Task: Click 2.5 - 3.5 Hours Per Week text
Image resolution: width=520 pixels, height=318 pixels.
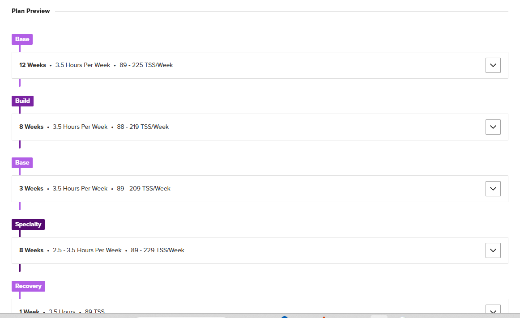Action: tap(87, 250)
